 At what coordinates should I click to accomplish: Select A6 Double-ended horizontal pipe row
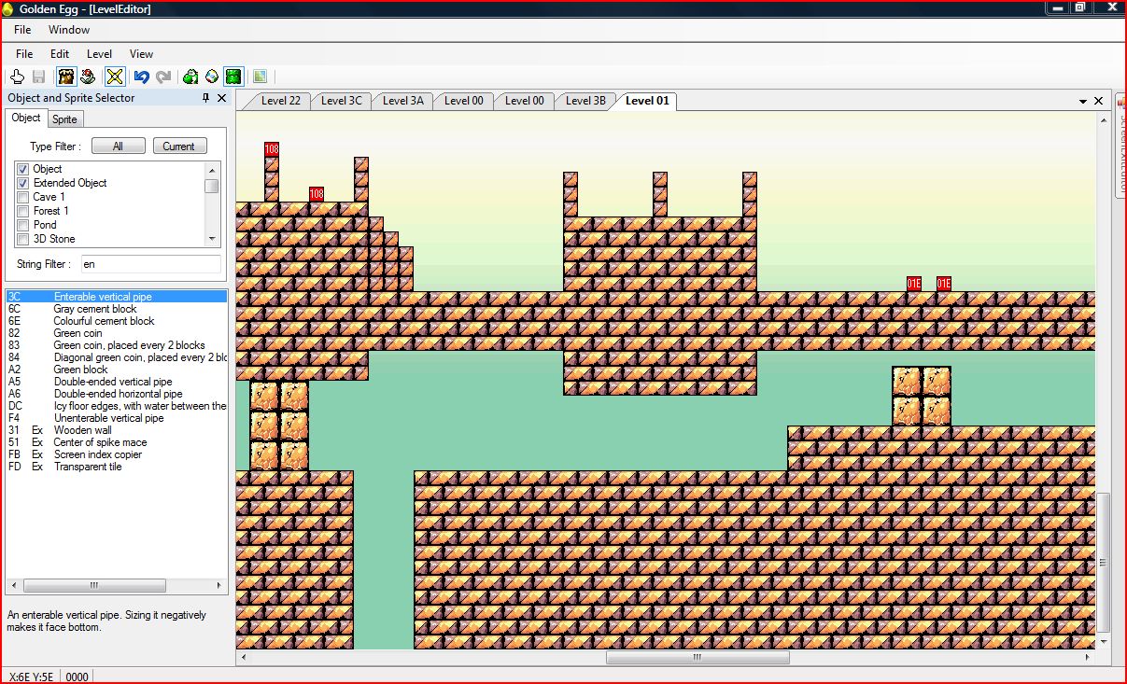click(x=116, y=394)
